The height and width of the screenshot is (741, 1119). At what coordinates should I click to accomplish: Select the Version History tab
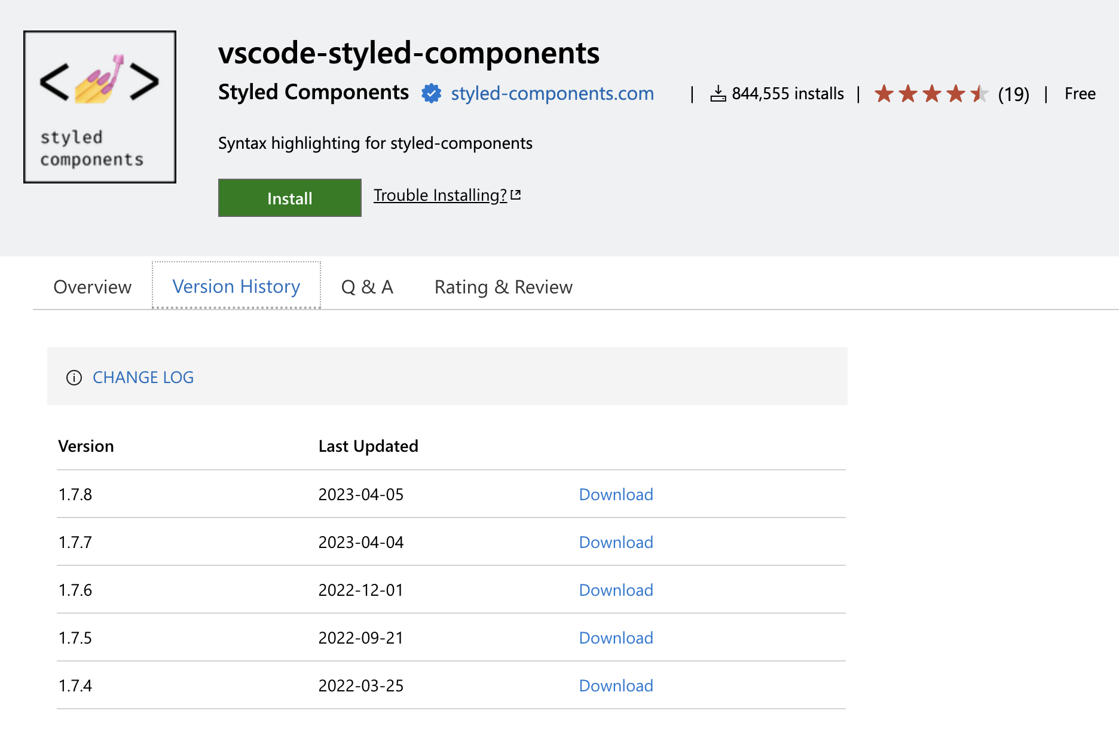click(x=236, y=287)
